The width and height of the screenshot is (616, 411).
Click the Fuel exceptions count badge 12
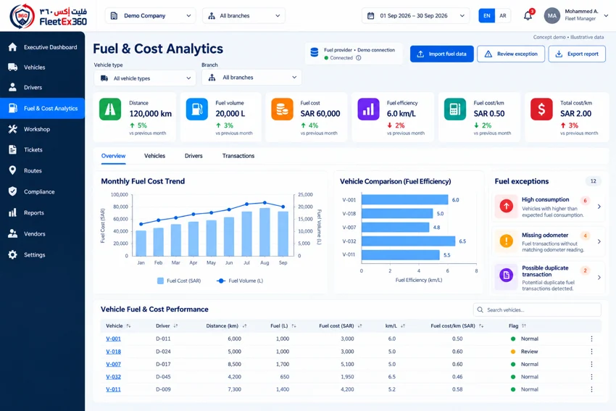pyautogui.click(x=594, y=181)
